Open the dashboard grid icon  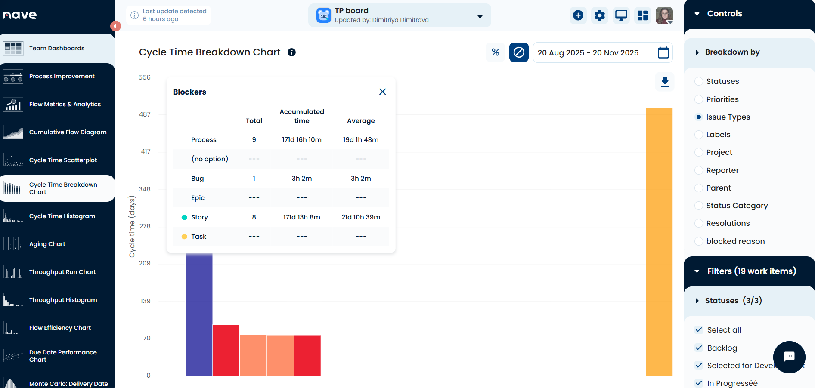[642, 15]
